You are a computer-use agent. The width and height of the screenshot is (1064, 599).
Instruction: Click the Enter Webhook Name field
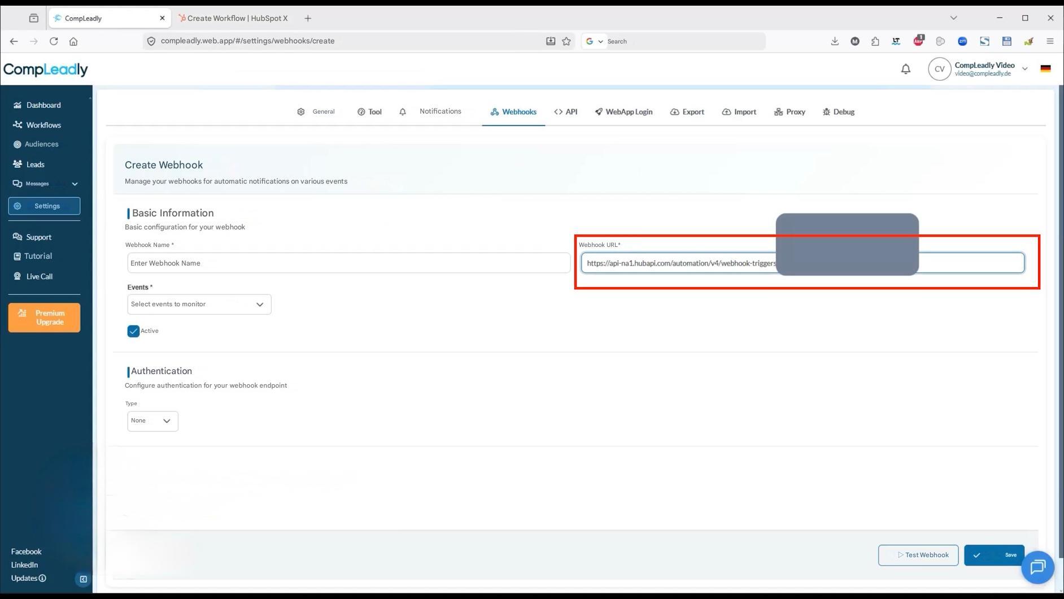tap(348, 263)
